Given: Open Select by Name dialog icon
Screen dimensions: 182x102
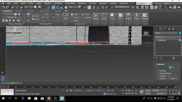Looking at the screenshot, I should pyautogui.click(x=40, y=7).
